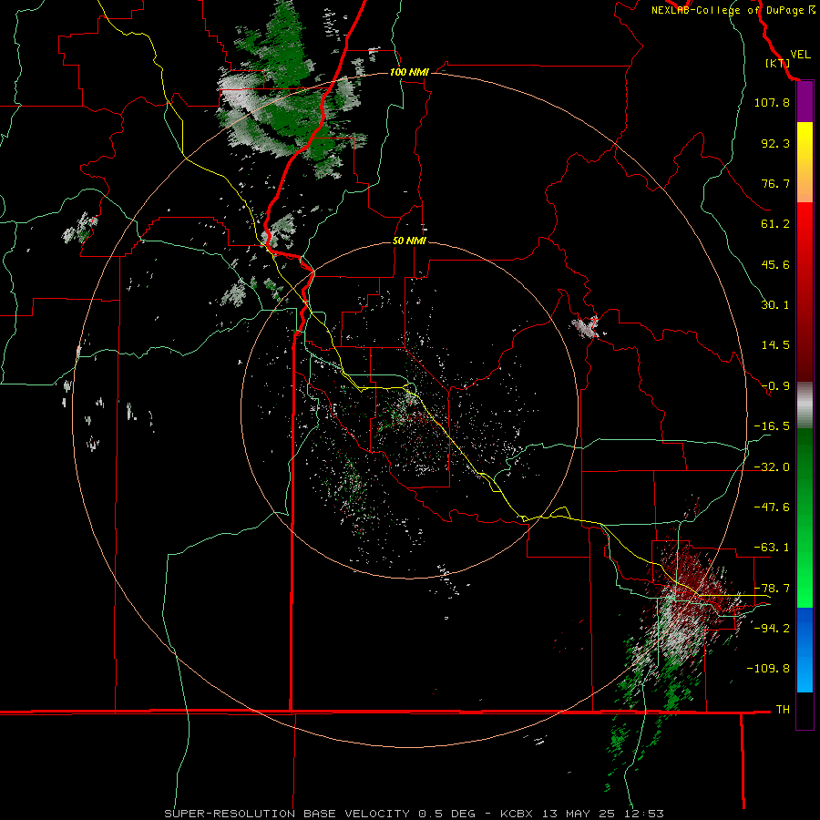This screenshot has height=820, width=820.
Task: Click the -0.9 velocity scale value
Action: click(775, 386)
